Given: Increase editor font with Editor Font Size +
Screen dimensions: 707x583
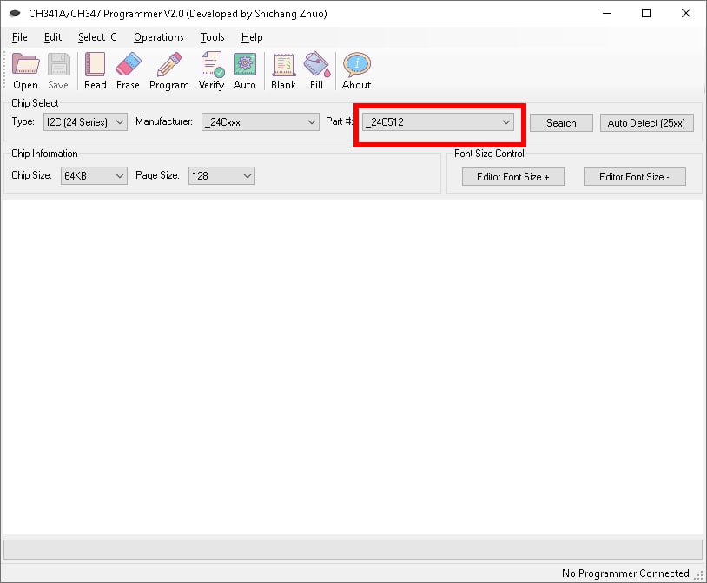Looking at the screenshot, I should 513,177.
